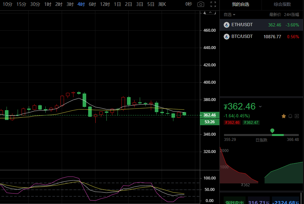This screenshot has width=304, height=204.
Task: Open price alert bell icon
Action: coord(290,116)
